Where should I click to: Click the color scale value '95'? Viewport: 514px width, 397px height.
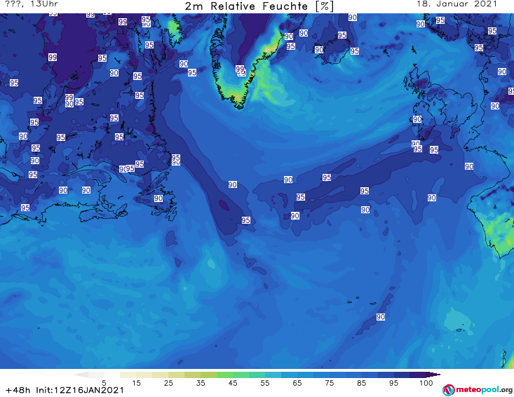click(x=393, y=382)
